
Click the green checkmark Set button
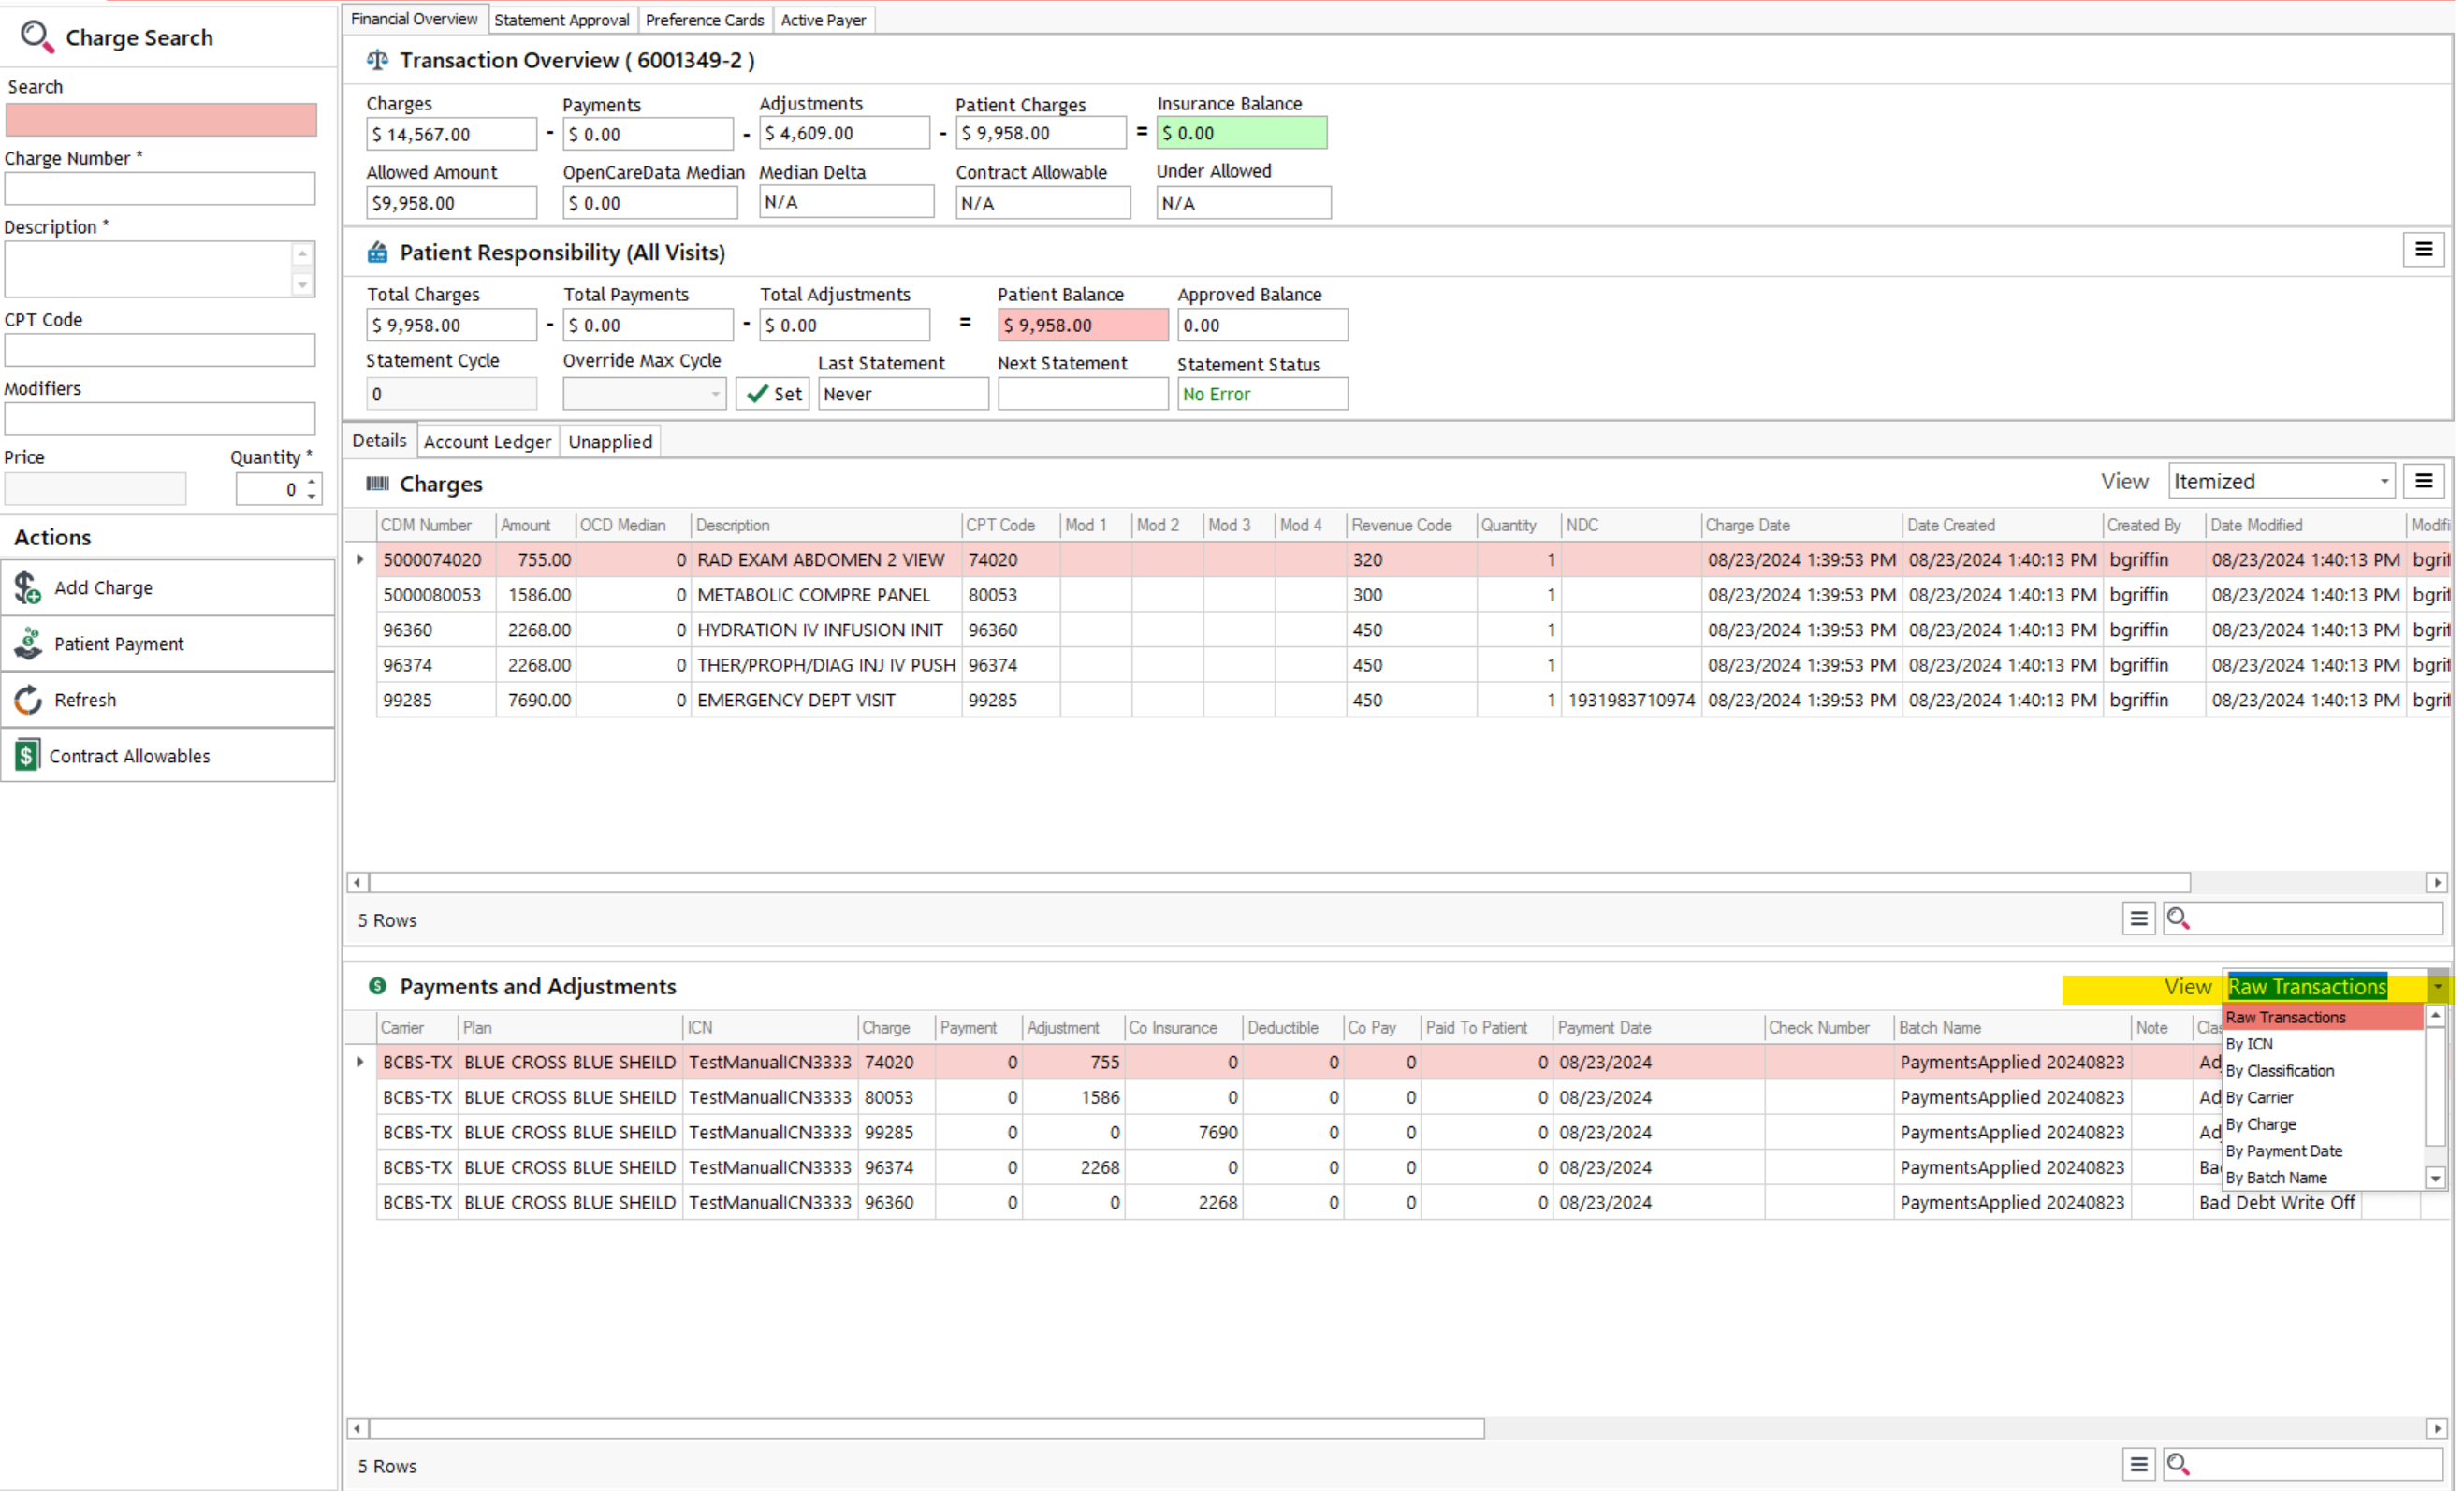(x=775, y=395)
